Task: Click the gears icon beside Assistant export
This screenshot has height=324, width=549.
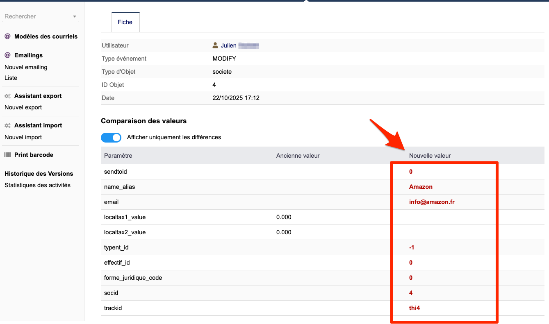Action: click(7, 96)
